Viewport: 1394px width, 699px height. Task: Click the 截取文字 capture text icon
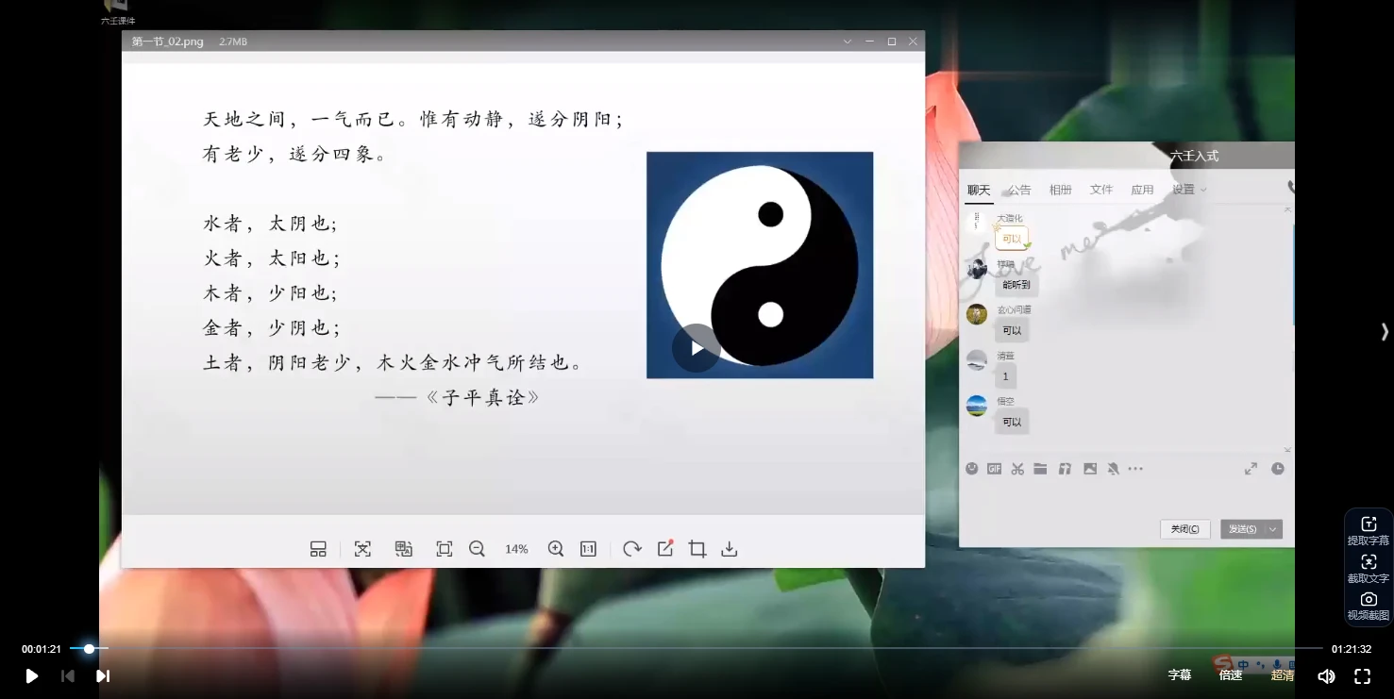coord(1369,568)
